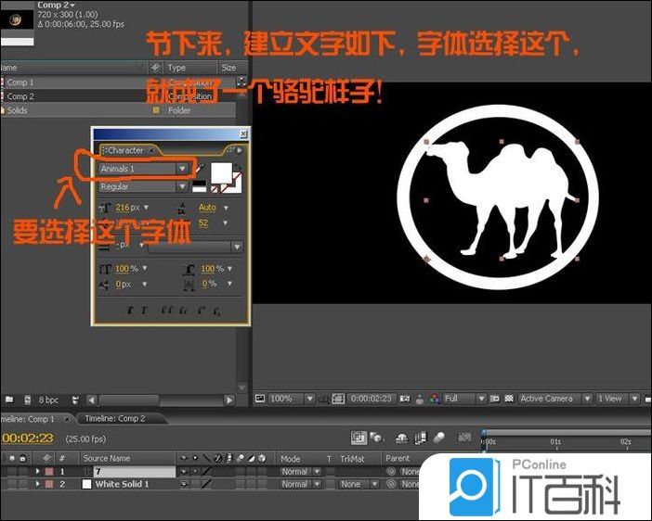Open the font family dropdown showing Animals 1
Screen dimensions: 652x521
[144, 168]
